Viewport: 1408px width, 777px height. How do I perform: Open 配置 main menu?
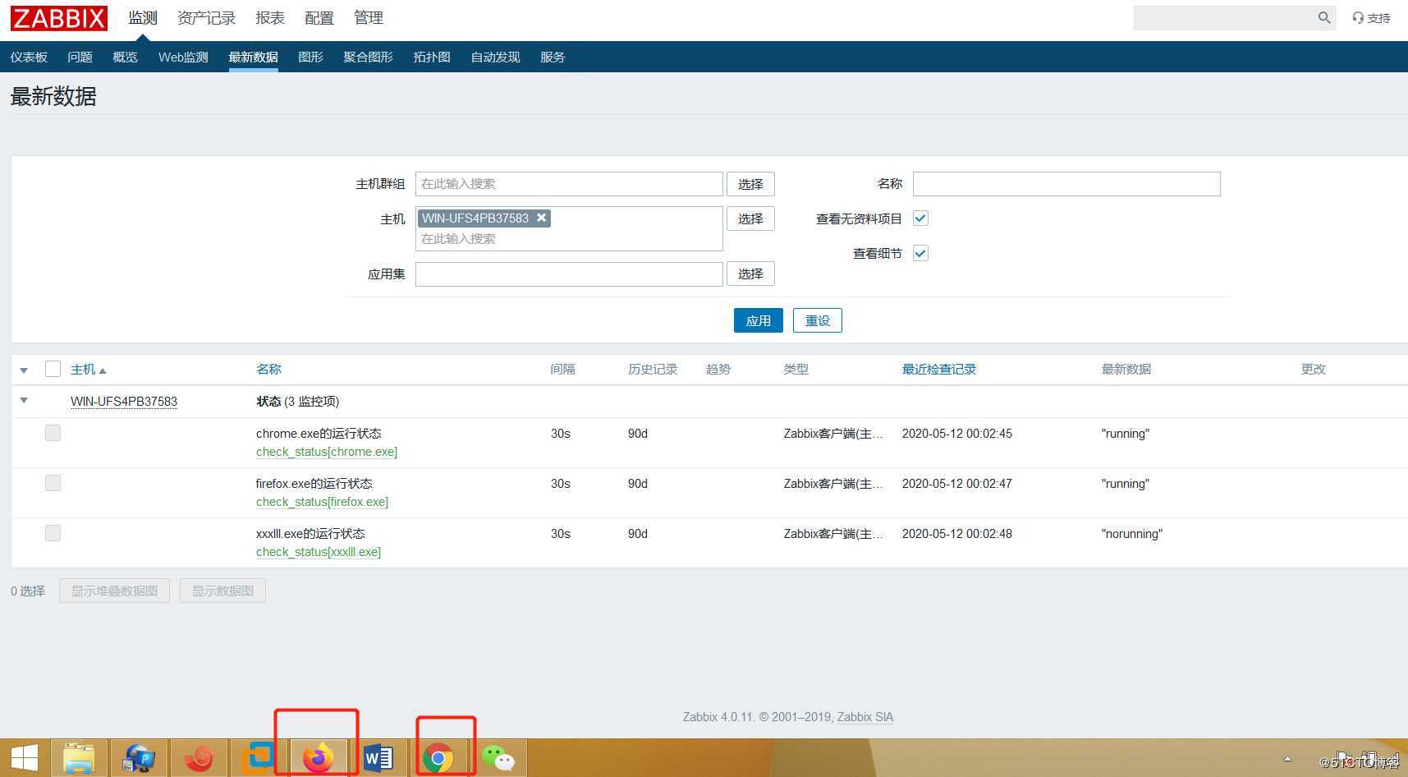pos(319,18)
